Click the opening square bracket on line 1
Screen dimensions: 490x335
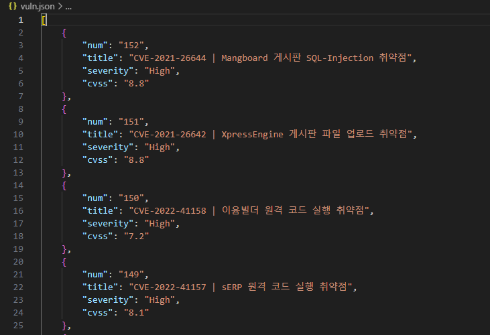click(x=44, y=20)
